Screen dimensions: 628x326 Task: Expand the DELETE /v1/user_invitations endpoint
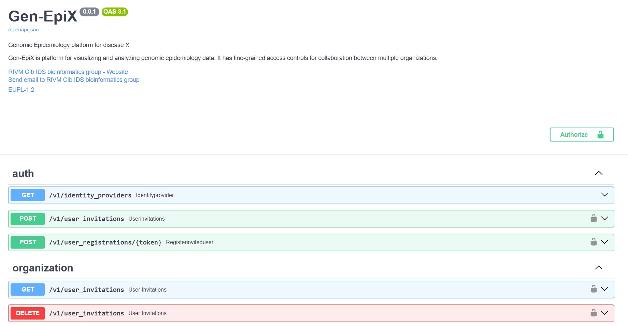[x=604, y=313]
